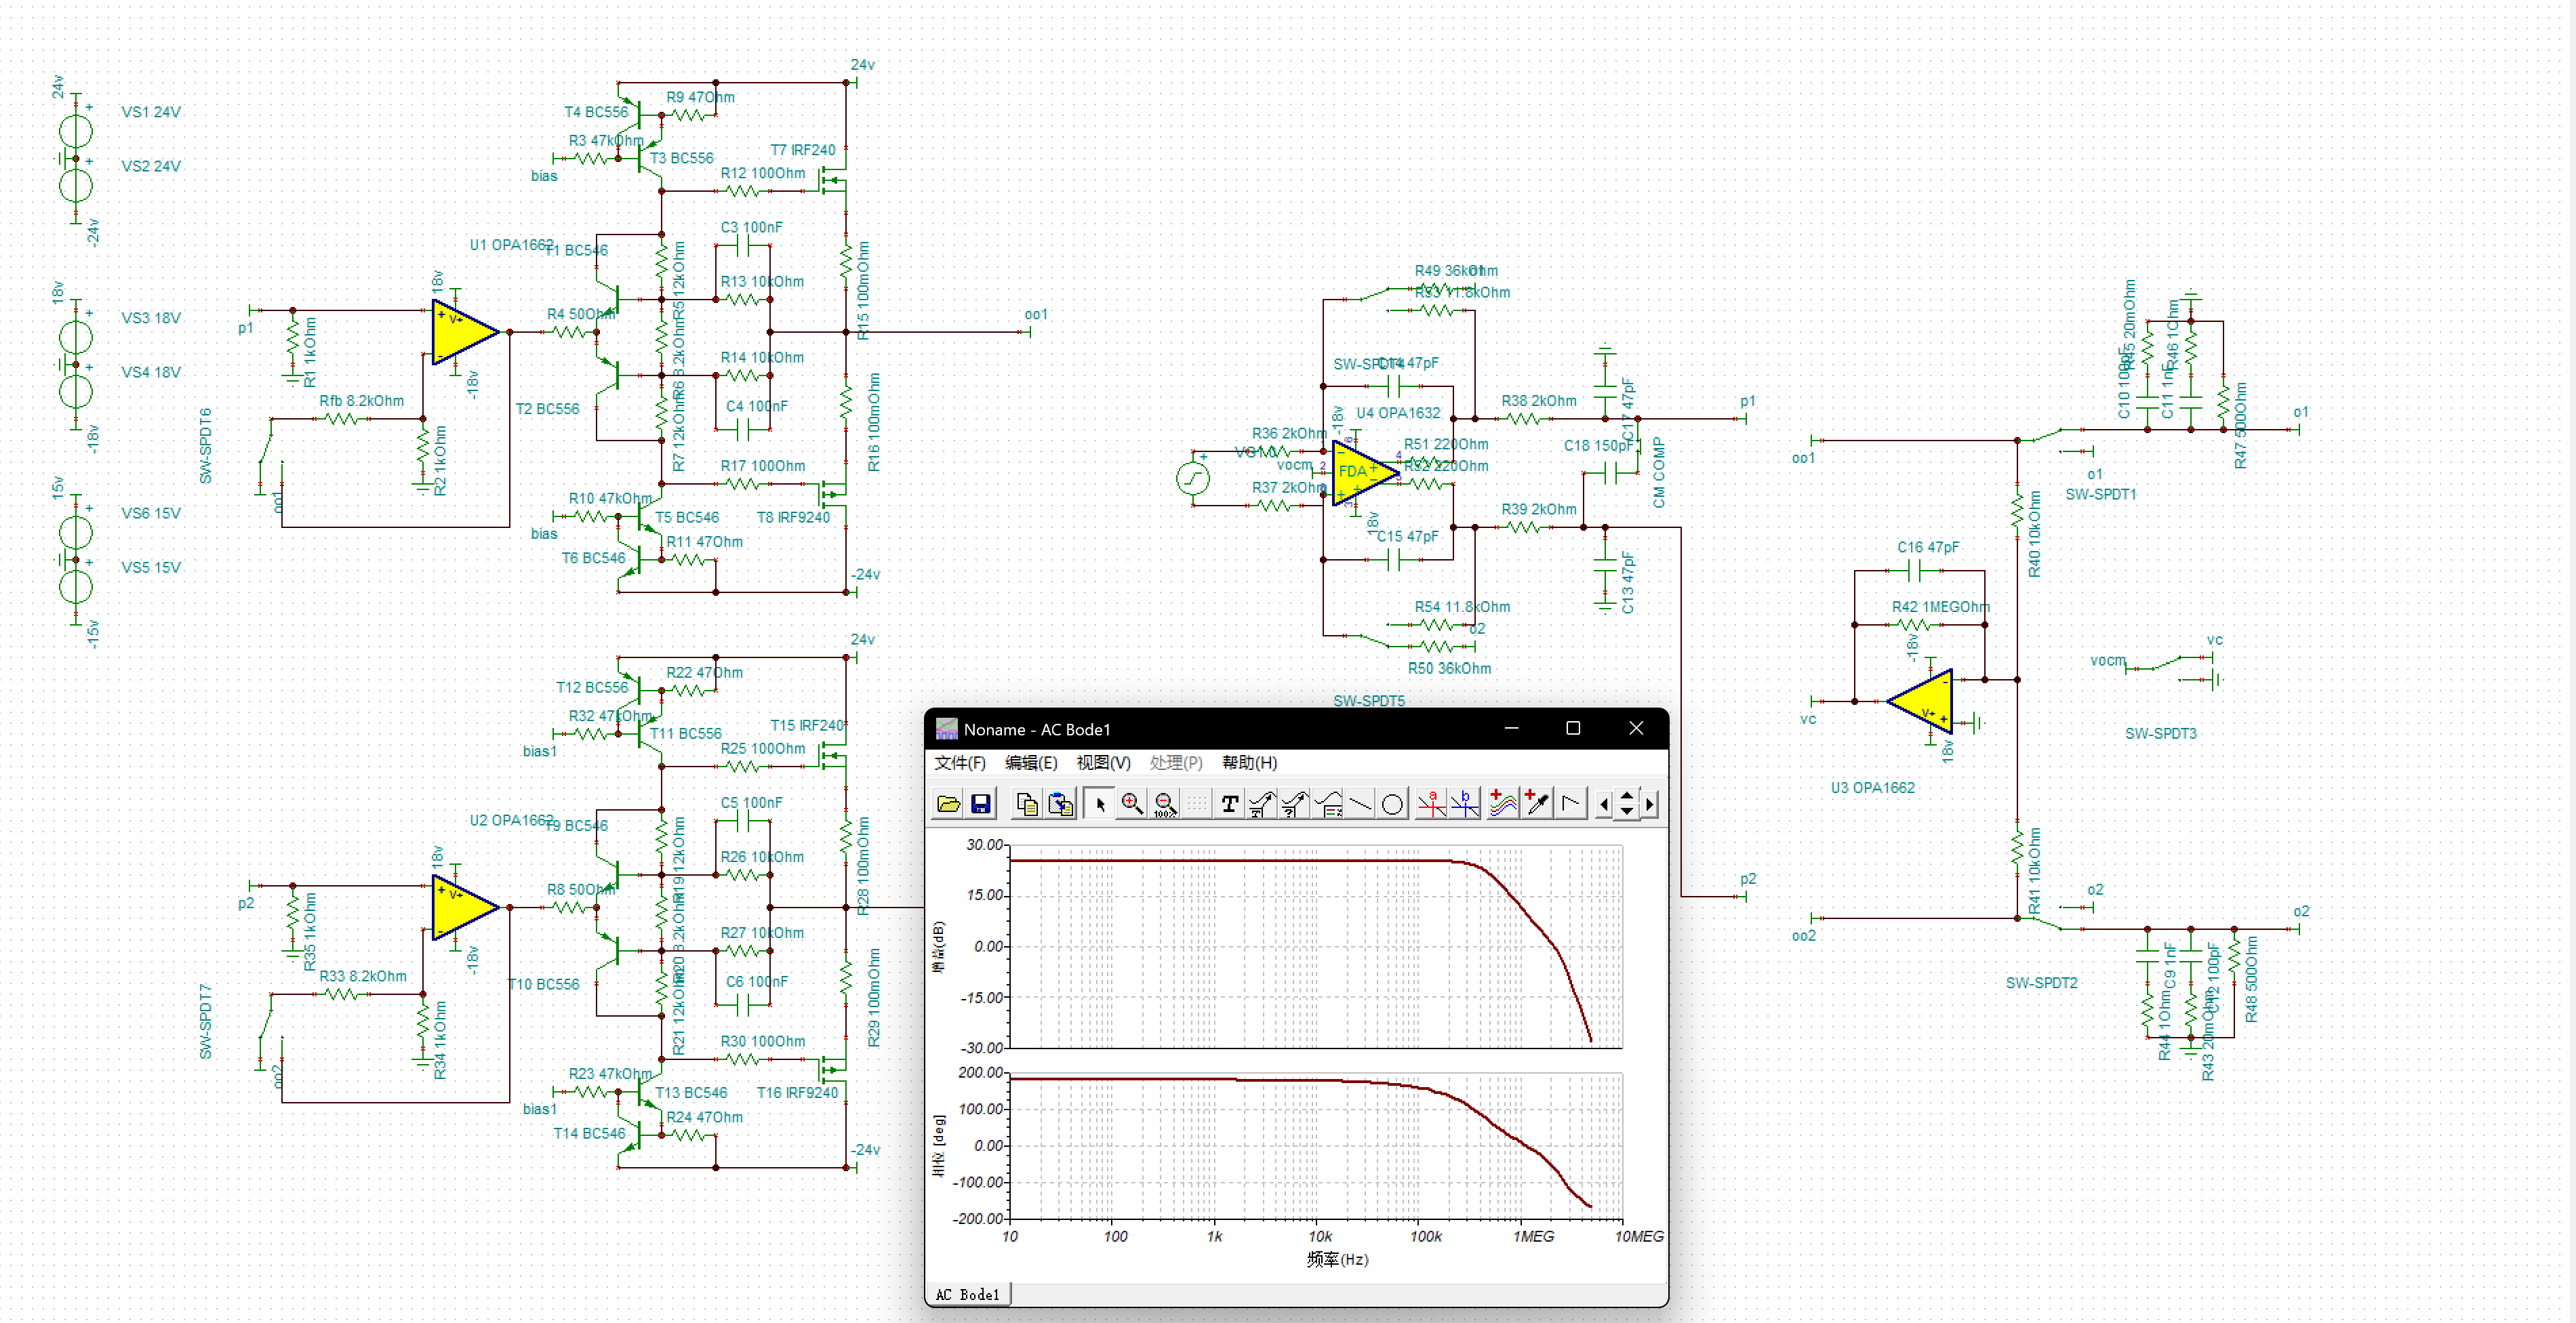This screenshot has height=1323, width=2576.
Task: Switch to the AC Bode1 tab
Action: (967, 1295)
